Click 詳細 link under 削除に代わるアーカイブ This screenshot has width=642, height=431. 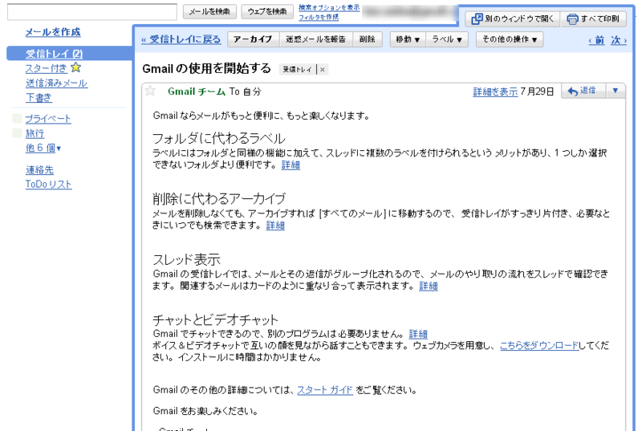point(275,225)
